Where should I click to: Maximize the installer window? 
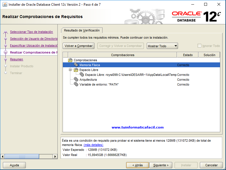206,5
